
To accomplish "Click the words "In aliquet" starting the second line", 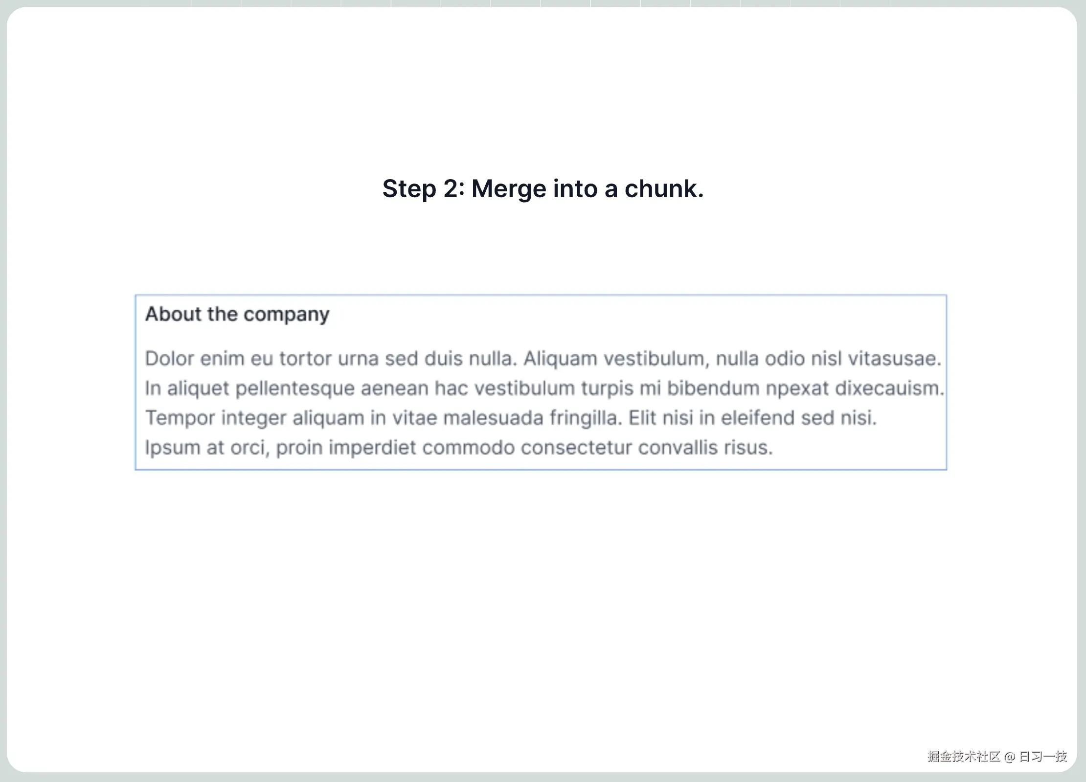I will [187, 389].
